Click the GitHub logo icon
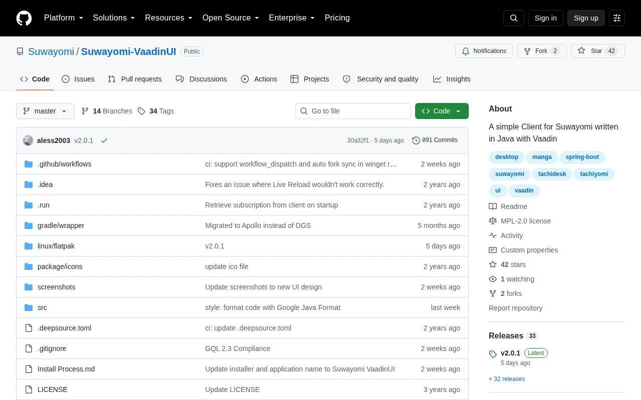Screen dimensions: 641x400 tap(24, 18)
